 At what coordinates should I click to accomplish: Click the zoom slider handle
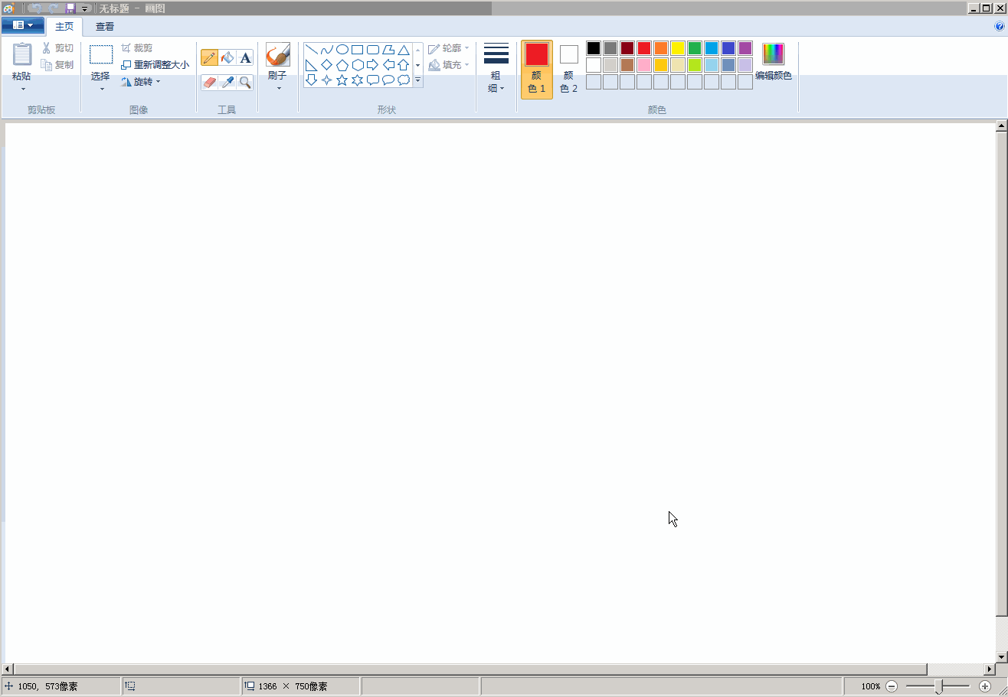click(x=938, y=687)
